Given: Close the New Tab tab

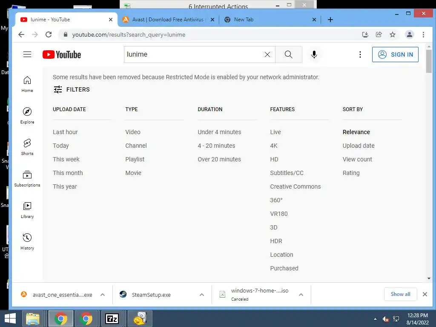Looking at the screenshot, I should [x=314, y=20].
